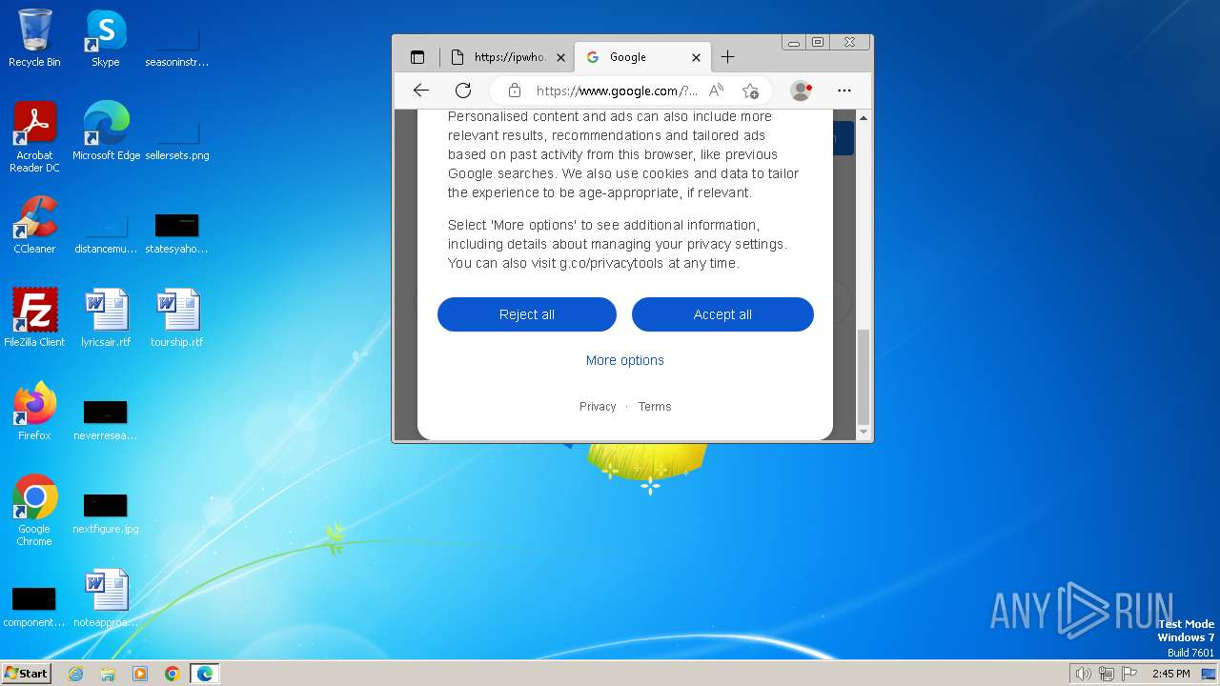
Task: Click the vertical scrollbar thumb
Action: [x=864, y=377]
